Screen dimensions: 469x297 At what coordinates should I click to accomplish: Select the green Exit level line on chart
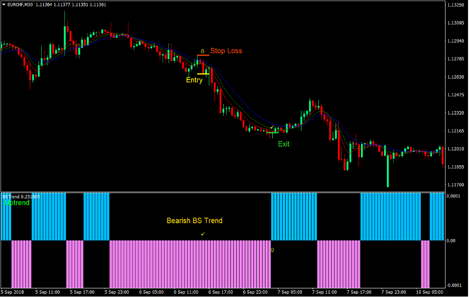click(272, 132)
